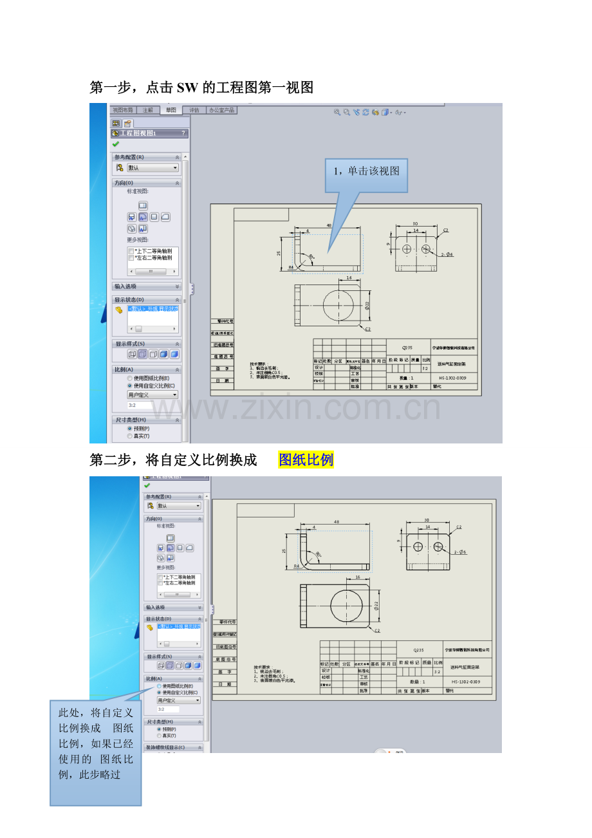Screen dimensions: 592x838
Task: Select Top standard view icon, step-one screenshot
Action: point(143,206)
